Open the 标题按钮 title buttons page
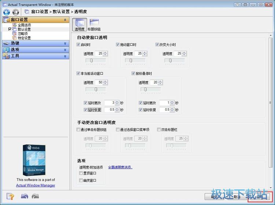 pos(94,24)
